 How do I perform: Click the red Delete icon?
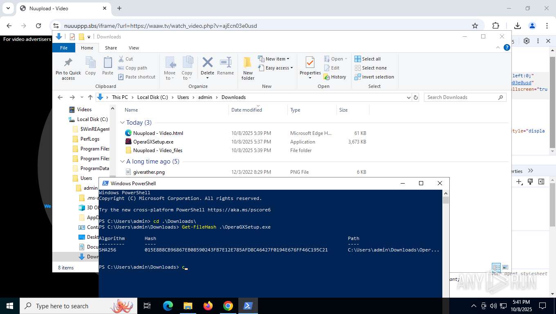(207, 63)
